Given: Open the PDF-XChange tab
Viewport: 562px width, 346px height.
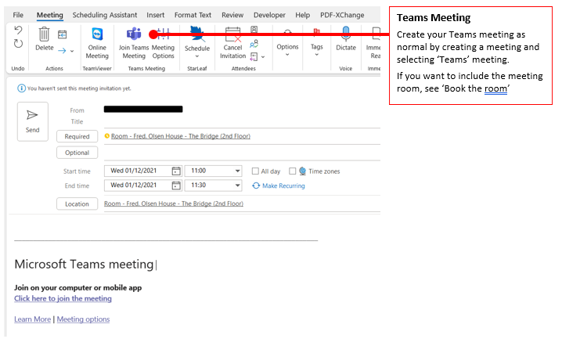Looking at the screenshot, I should tap(342, 15).
